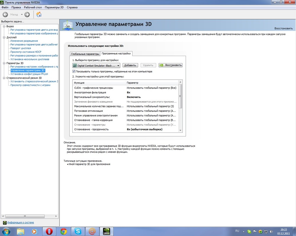Image resolution: width=296 pixels, height=236 pixels.
Task: Click settings list scroll down arrow
Action: [x=180, y=130]
